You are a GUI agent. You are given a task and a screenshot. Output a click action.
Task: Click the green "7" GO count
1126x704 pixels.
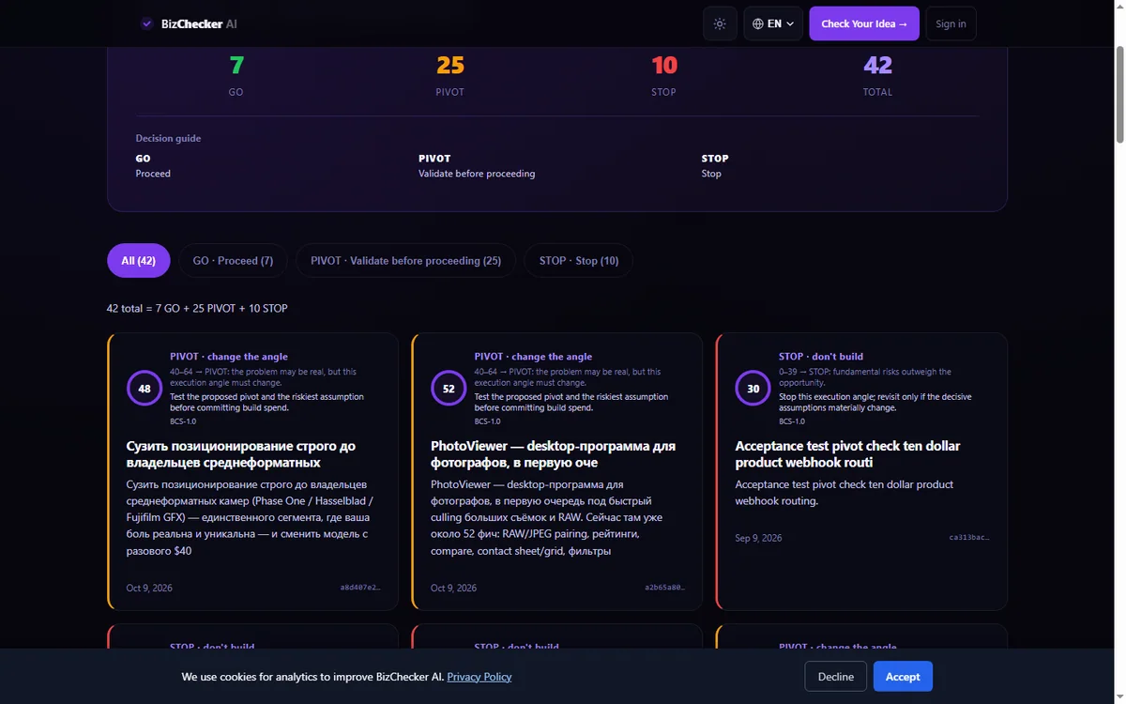point(236,66)
